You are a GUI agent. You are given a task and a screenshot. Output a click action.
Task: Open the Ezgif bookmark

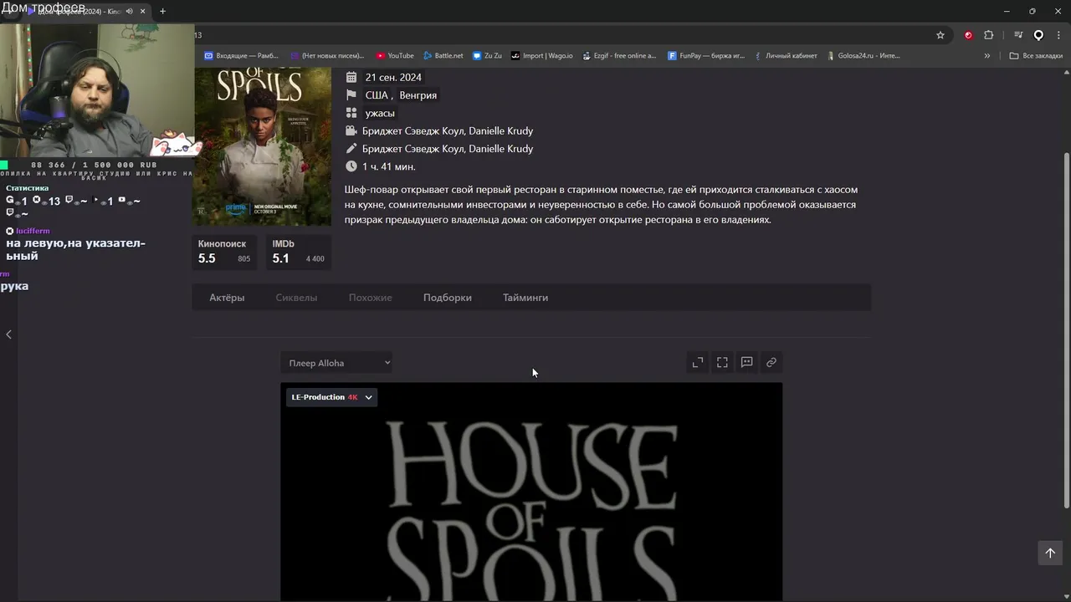click(x=618, y=56)
